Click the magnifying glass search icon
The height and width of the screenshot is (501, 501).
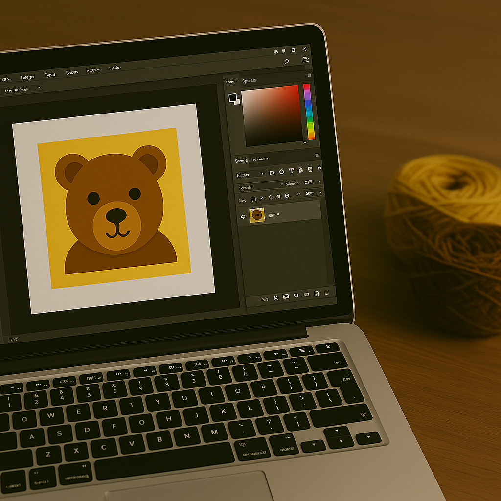click(x=271, y=197)
